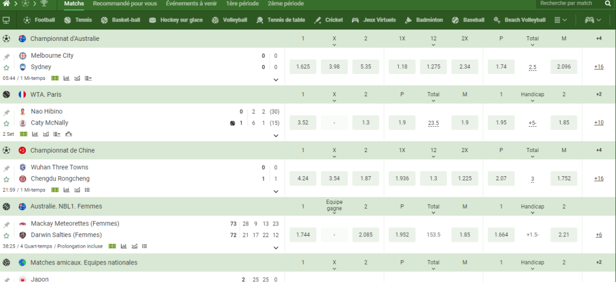Image resolution: width=616 pixels, height=282 pixels.
Task: Filter by Beach Volleyball
Action: [x=519, y=20]
